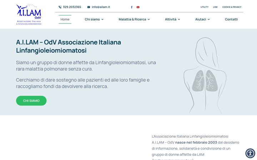257x160 pixels.
Task: Open the UTILITY link
Action: [205, 7]
